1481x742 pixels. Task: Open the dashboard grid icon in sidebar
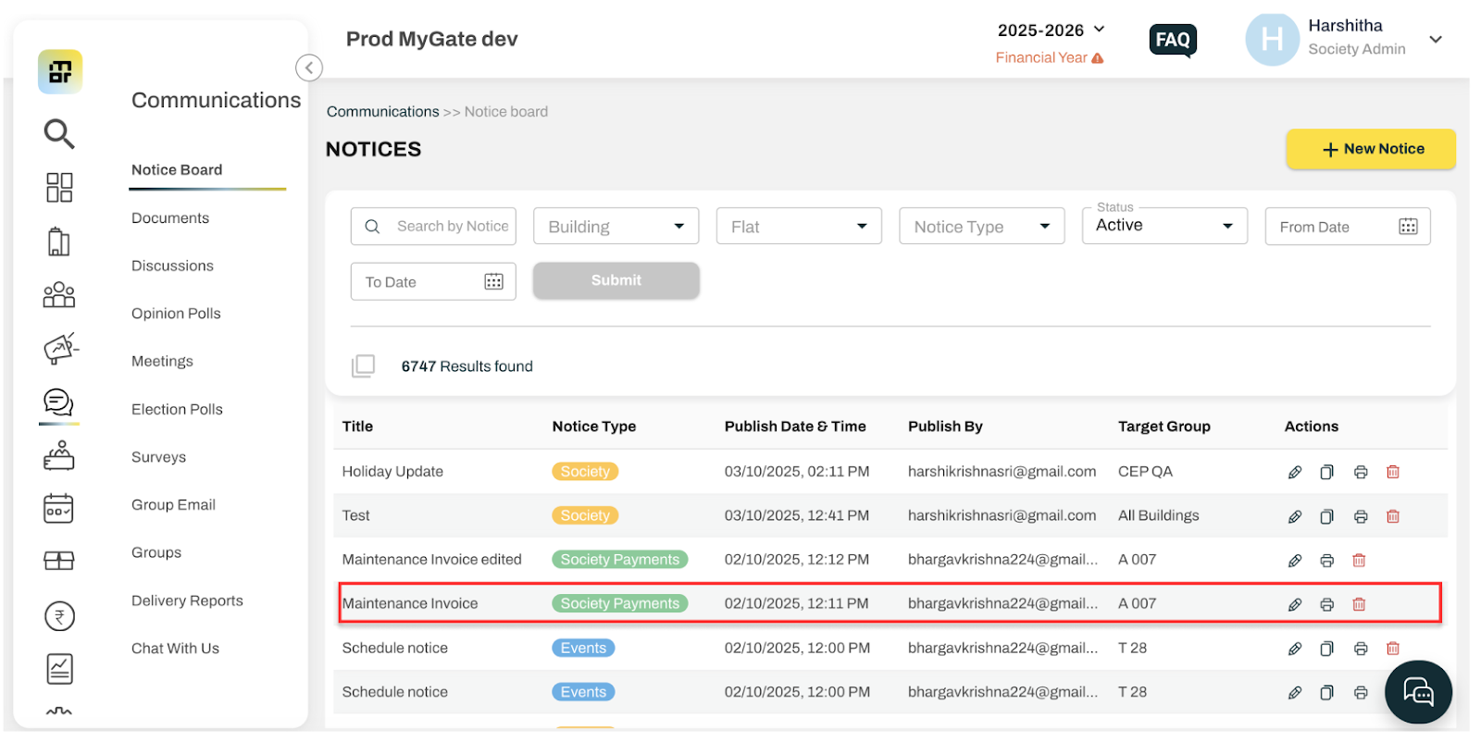click(59, 187)
